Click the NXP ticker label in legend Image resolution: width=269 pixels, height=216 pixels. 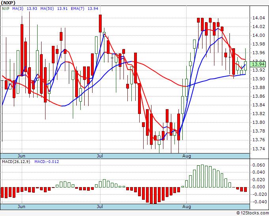pyautogui.click(x=6, y=8)
